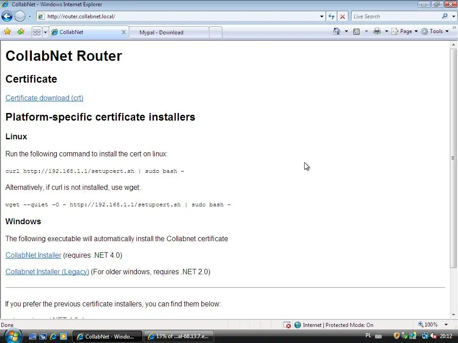Click the curl setupcert.sh command text
The image size is (458, 343).
95,171
